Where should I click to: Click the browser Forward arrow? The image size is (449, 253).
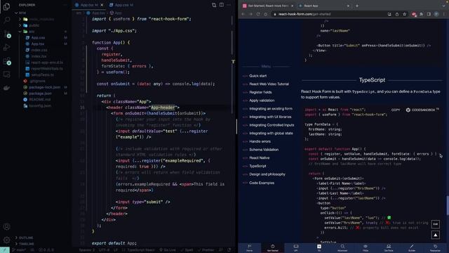pos(250,14)
